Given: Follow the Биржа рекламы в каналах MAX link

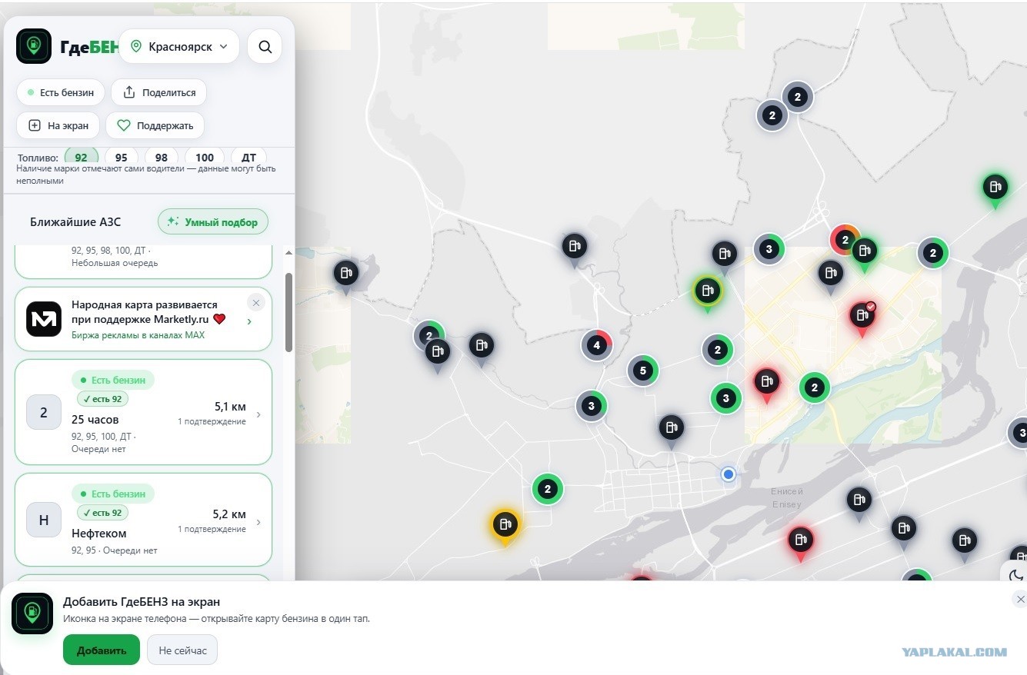Looking at the screenshot, I should [x=138, y=335].
